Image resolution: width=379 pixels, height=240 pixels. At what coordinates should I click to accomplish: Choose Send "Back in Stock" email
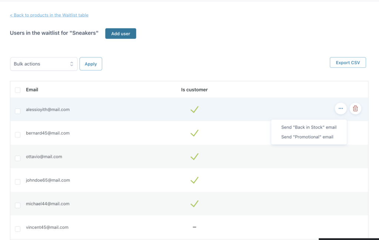[309, 127]
